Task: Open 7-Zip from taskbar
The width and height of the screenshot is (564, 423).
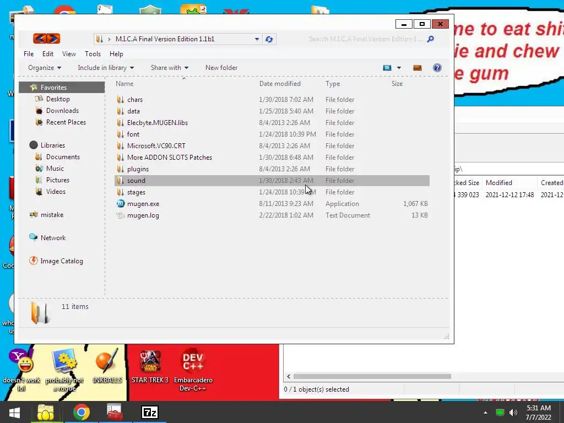Action: click(150, 412)
